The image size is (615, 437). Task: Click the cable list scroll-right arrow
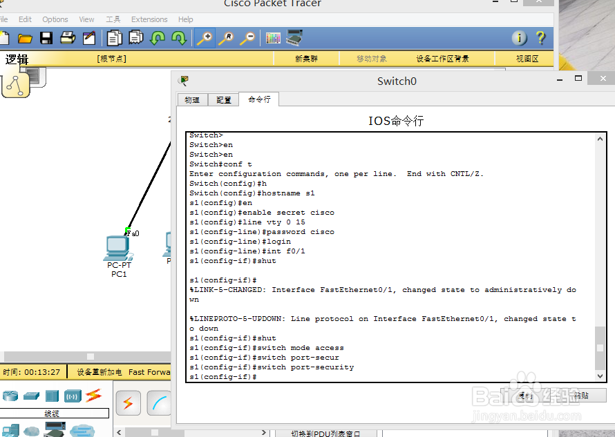pyautogui.click(x=263, y=433)
